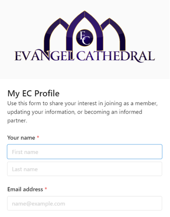The image size is (170, 217).
Task: Click the name@example.com email field
Action: (85, 203)
